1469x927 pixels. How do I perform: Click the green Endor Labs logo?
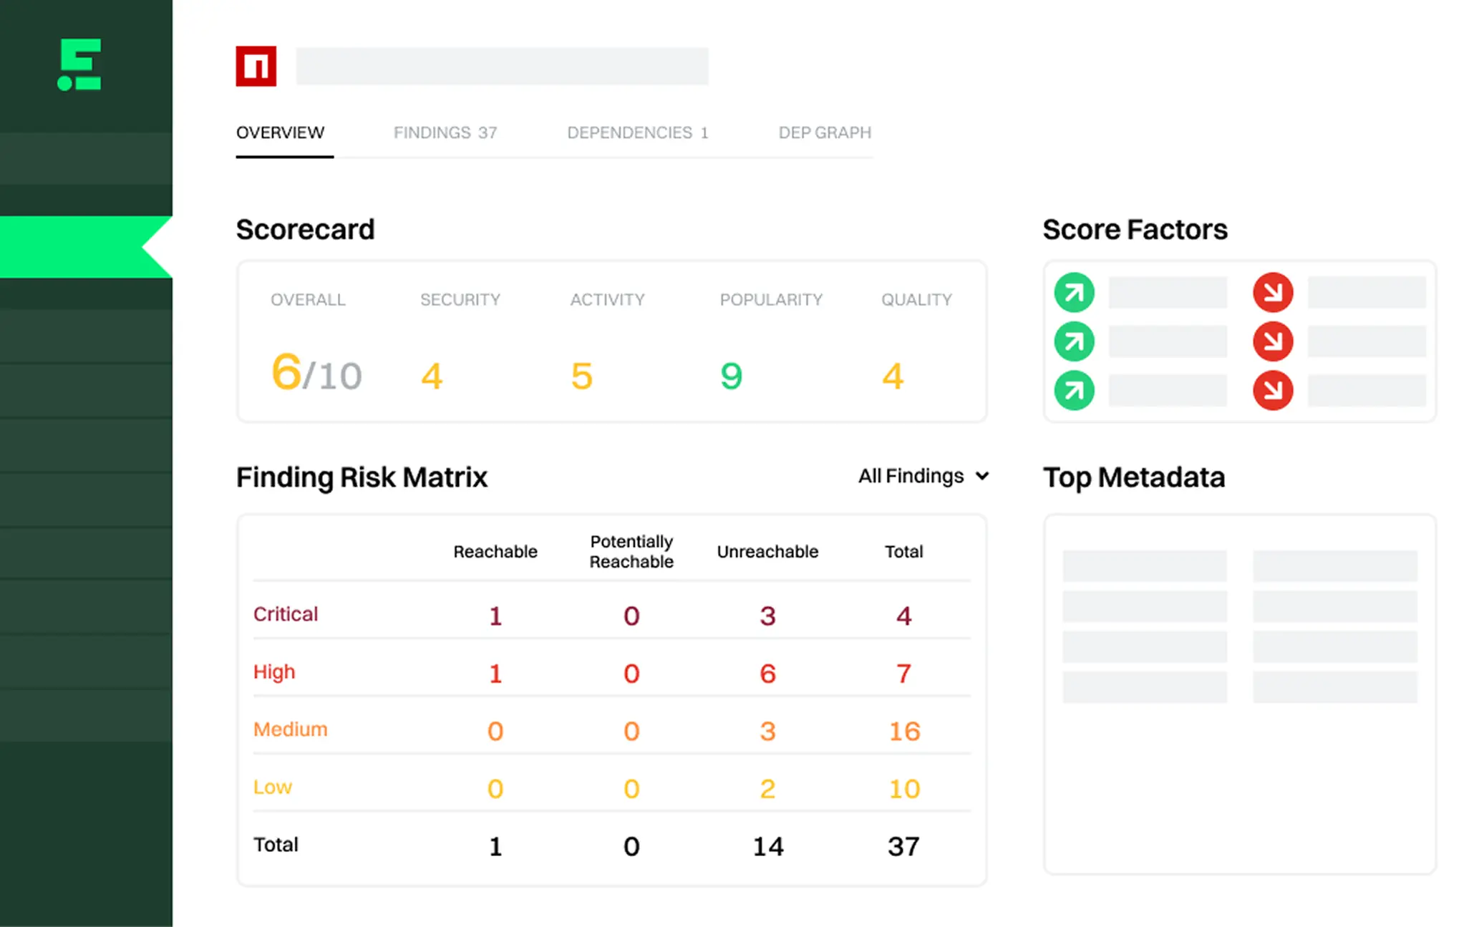79,64
